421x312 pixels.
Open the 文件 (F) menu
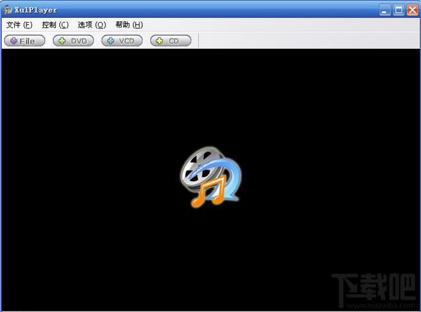click(19, 25)
